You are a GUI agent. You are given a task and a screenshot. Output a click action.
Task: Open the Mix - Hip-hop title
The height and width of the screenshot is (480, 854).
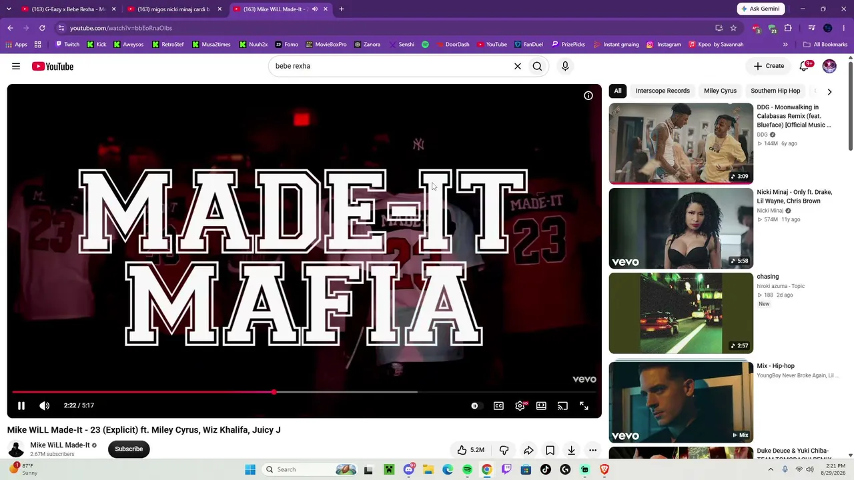(775, 366)
